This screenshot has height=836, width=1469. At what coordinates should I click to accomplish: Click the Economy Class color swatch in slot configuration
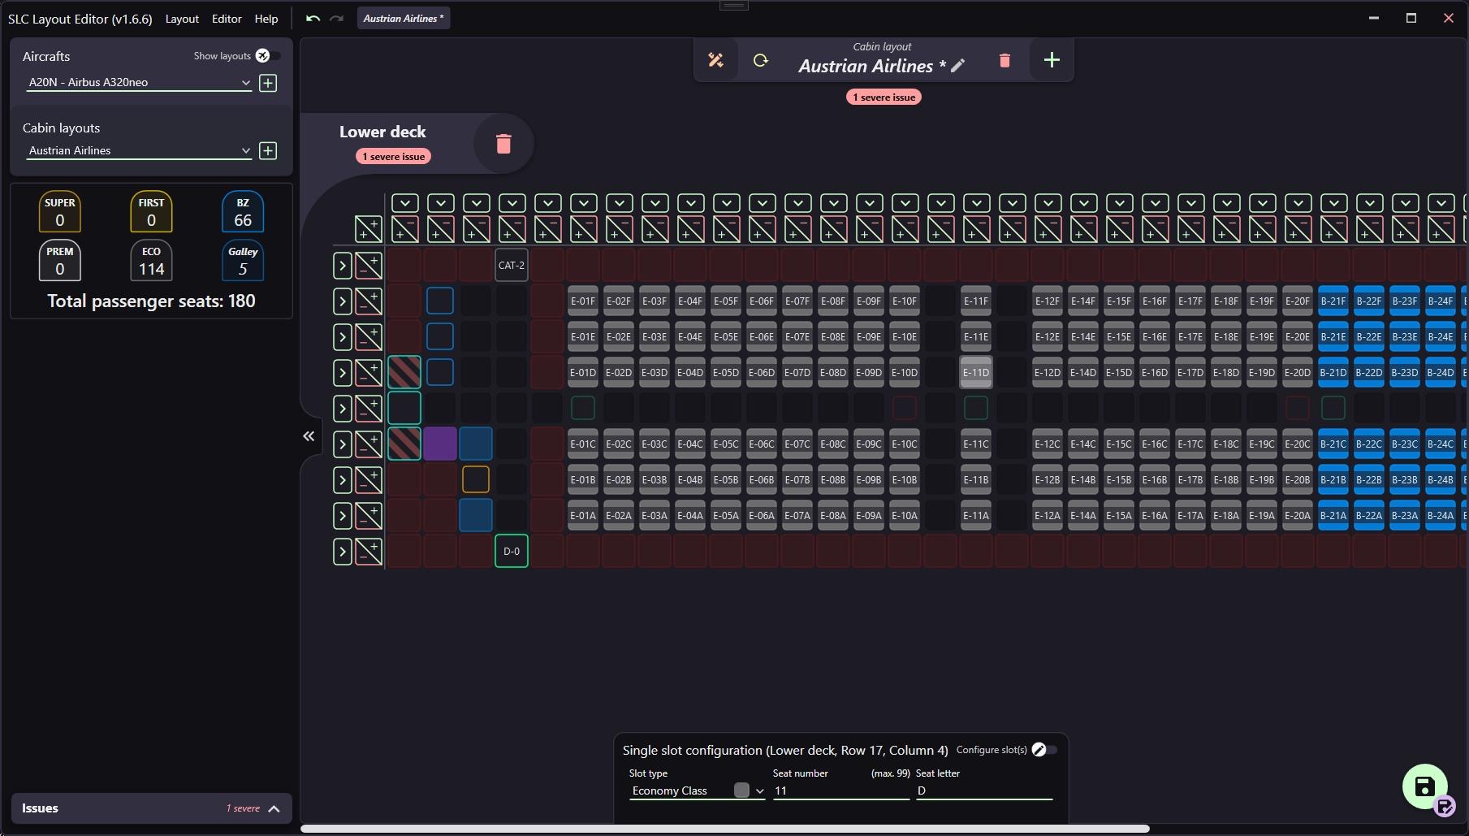pyautogui.click(x=740, y=790)
